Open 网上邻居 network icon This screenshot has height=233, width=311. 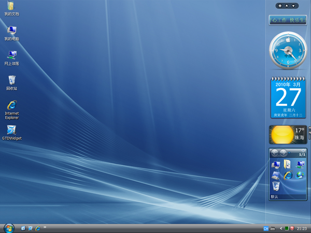11,56
